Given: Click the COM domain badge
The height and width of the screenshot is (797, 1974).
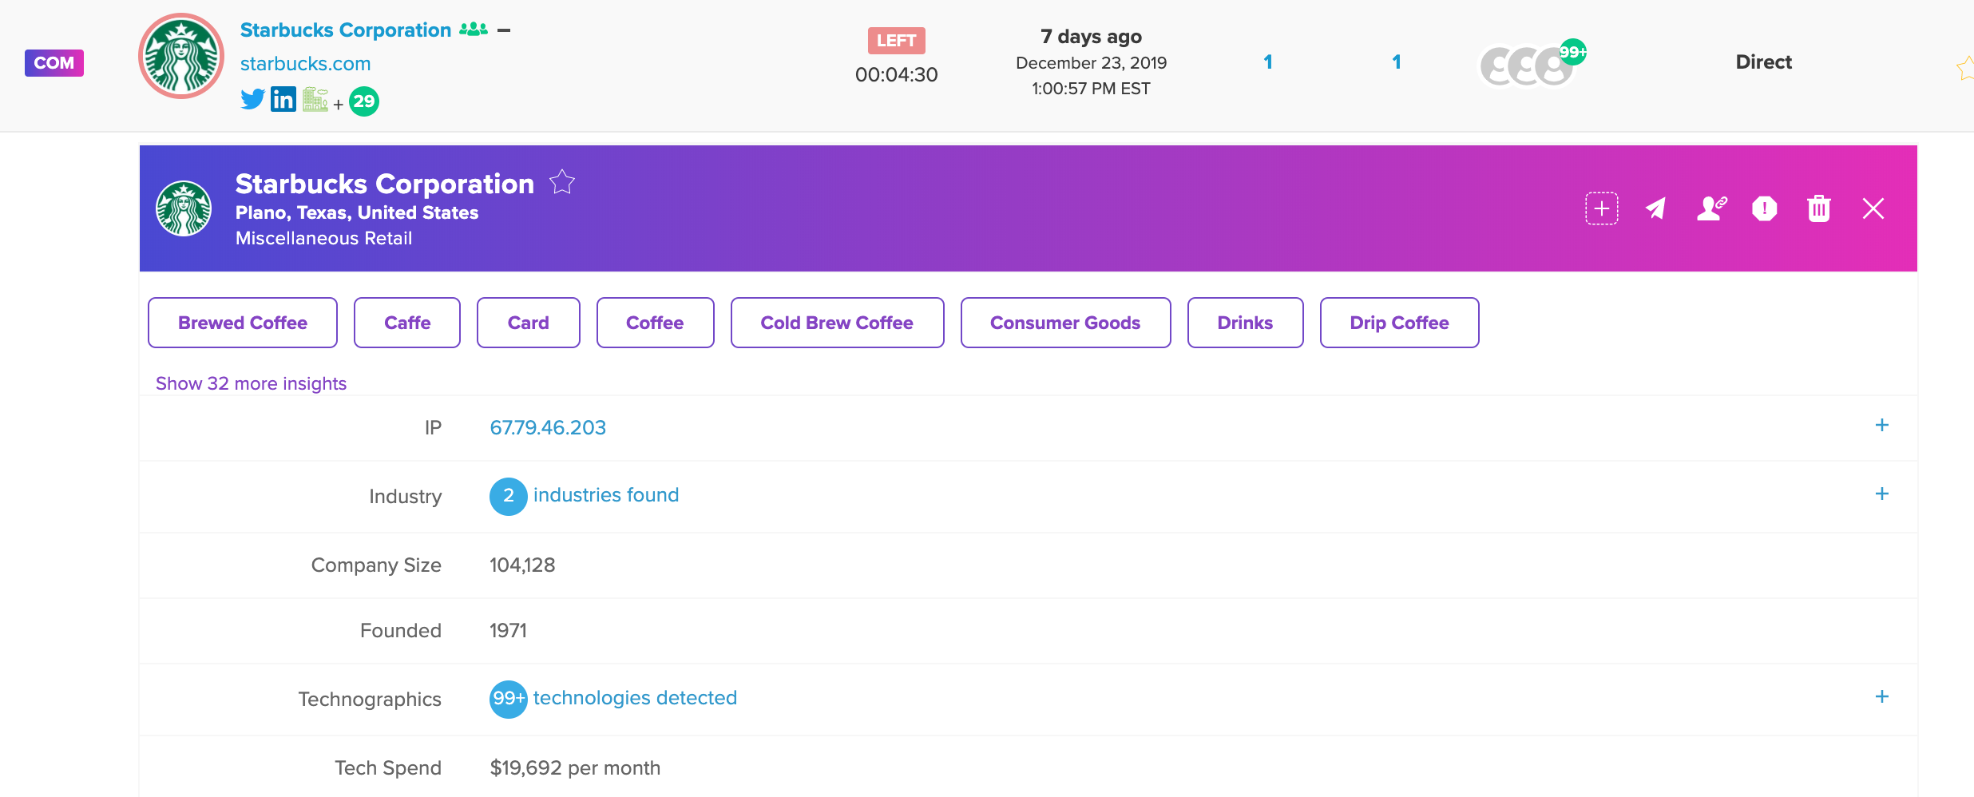Looking at the screenshot, I should [54, 63].
